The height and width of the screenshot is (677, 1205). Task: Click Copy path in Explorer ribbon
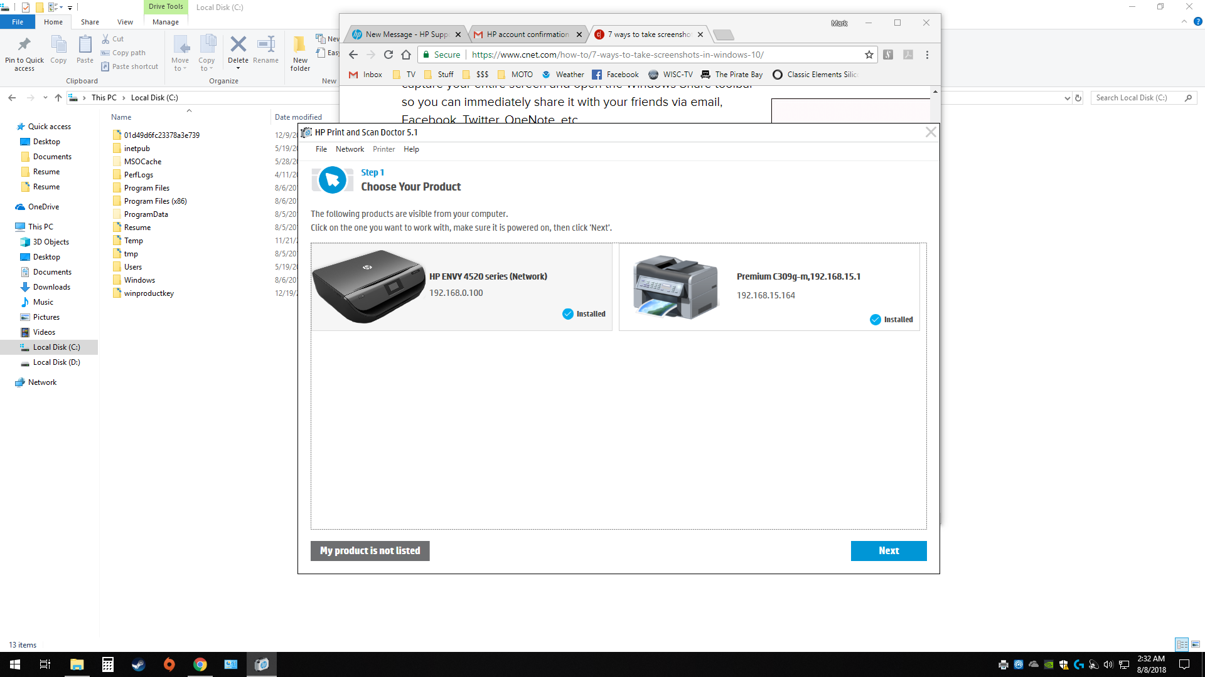[x=124, y=53]
